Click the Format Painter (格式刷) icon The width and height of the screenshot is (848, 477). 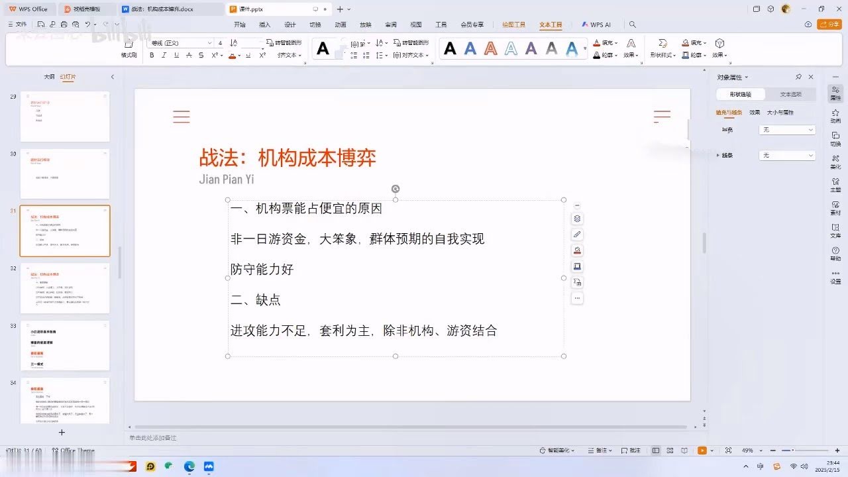pyautogui.click(x=129, y=45)
